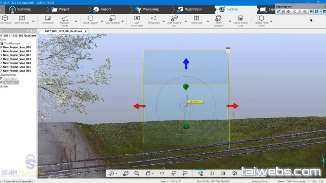Click the Annotation tool icon
The width and height of the screenshot is (326, 183).
[48, 18]
